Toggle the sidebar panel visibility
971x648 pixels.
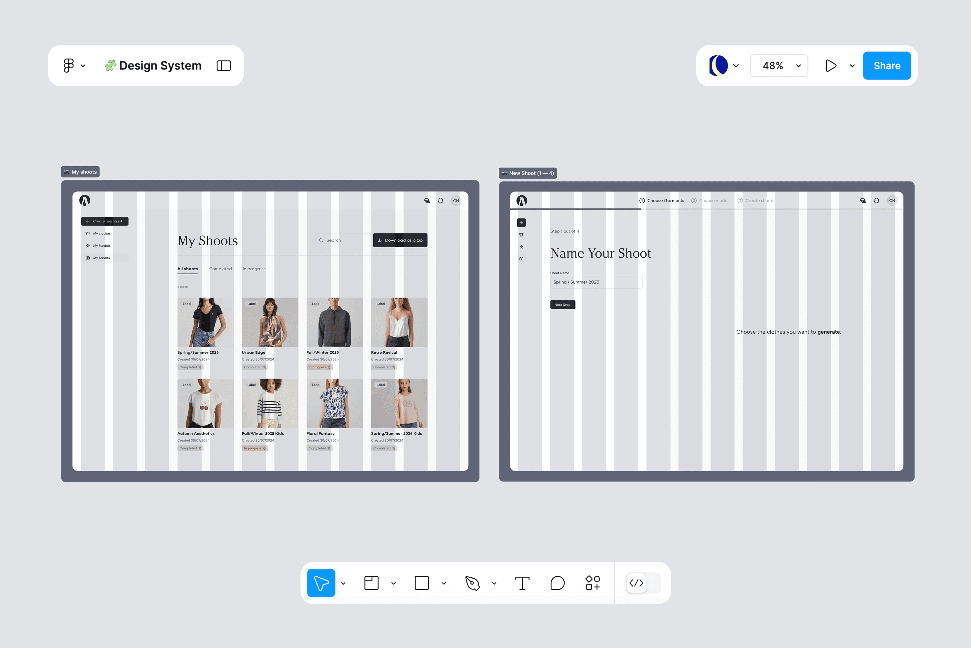point(224,65)
